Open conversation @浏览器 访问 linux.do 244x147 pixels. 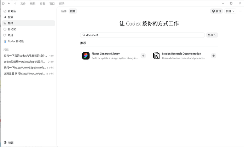(x=29, y=74)
